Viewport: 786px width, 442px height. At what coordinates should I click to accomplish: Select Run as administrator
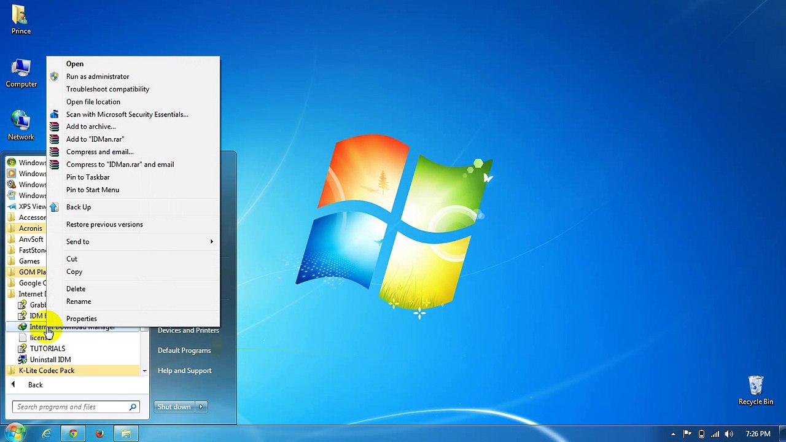133,77
